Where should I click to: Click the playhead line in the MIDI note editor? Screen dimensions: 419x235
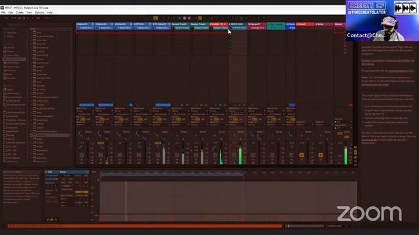coord(126,201)
